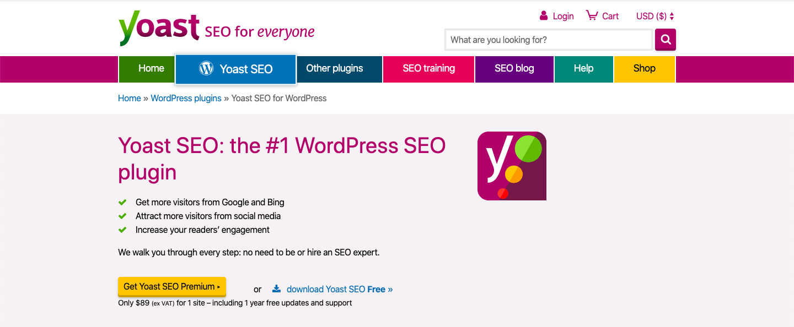The width and height of the screenshot is (794, 327).
Task: Click the 'We walk you through every step' sentence
Action: 249,253
